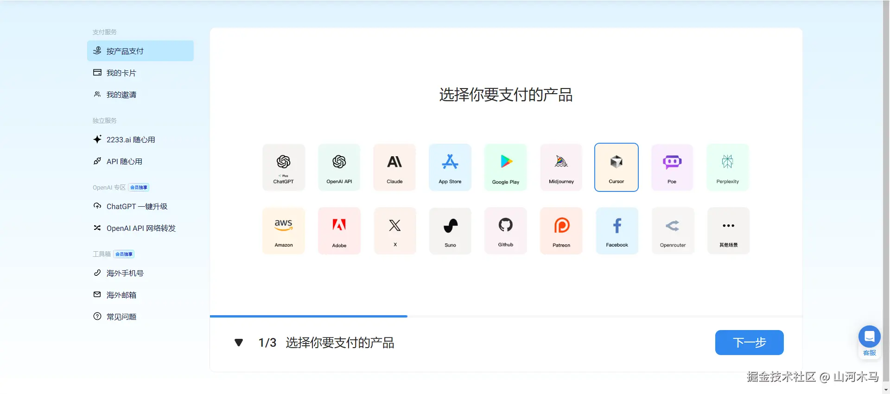The width and height of the screenshot is (890, 394).
Task: Pick the Patreon product card
Action: [x=561, y=231]
